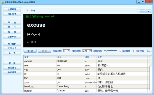Viewport: 154px width, 95px height.
Task: Click the 停止 button
Action: click(44, 51)
